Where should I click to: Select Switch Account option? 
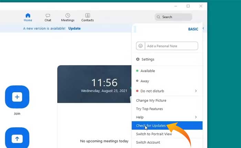click(x=148, y=142)
